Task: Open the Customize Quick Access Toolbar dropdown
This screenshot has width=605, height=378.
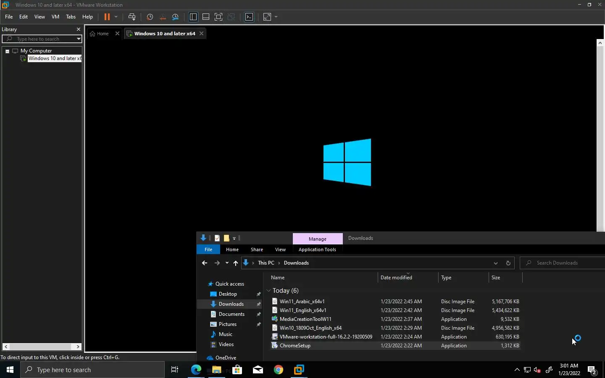Action: pos(234,238)
